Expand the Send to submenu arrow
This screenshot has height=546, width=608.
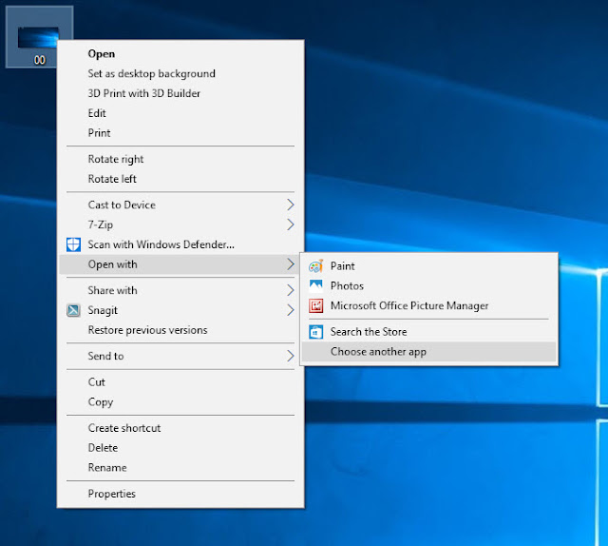291,356
